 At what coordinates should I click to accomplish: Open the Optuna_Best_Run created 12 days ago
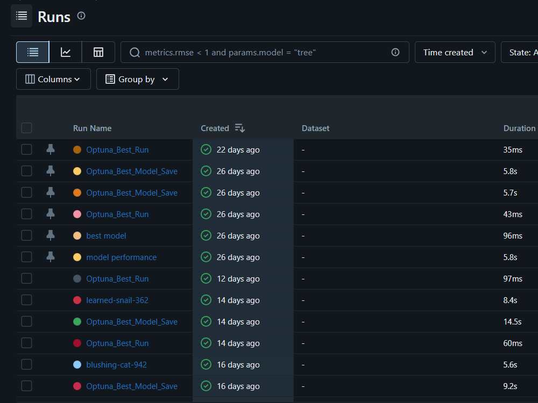[117, 278]
